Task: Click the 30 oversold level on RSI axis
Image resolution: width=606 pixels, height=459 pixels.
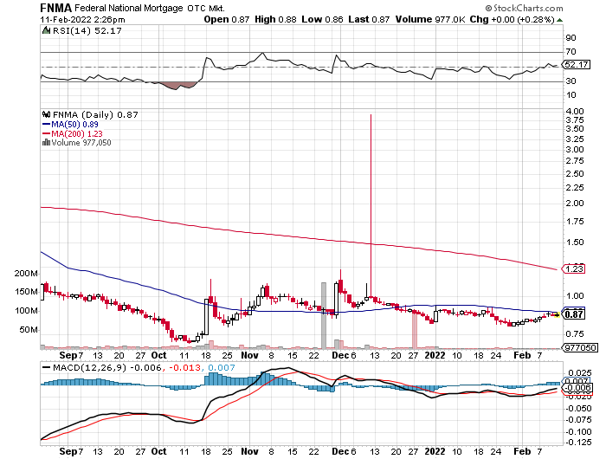Action: coord(571,81)
